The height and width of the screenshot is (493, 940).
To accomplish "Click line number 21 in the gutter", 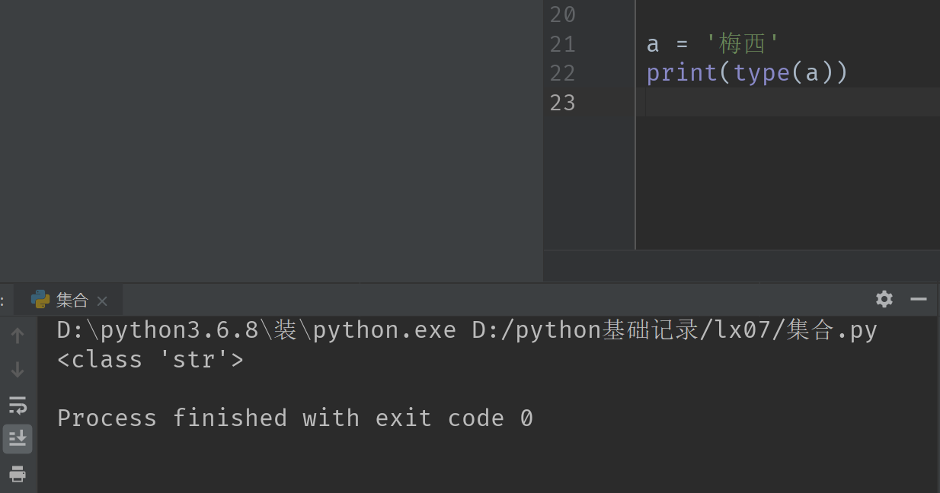I will [562, 44].
